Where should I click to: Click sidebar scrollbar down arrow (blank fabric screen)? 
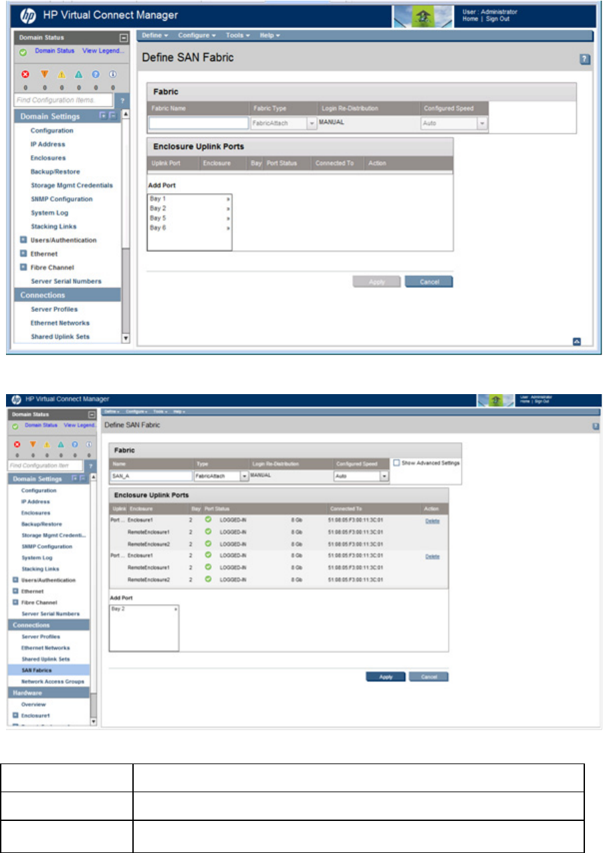(125, 339)
